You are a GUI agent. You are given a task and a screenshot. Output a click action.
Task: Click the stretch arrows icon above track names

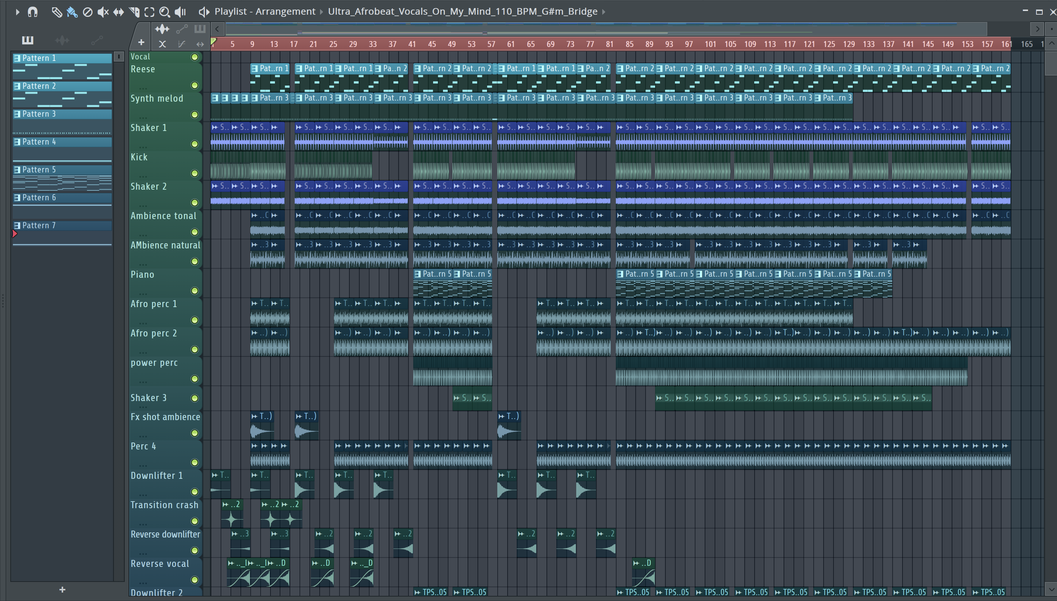point(200,44)
